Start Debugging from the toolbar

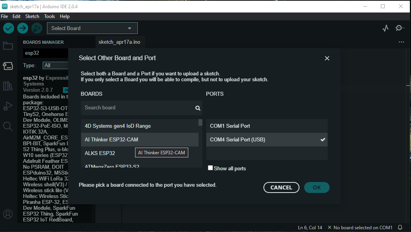[37, 28]
